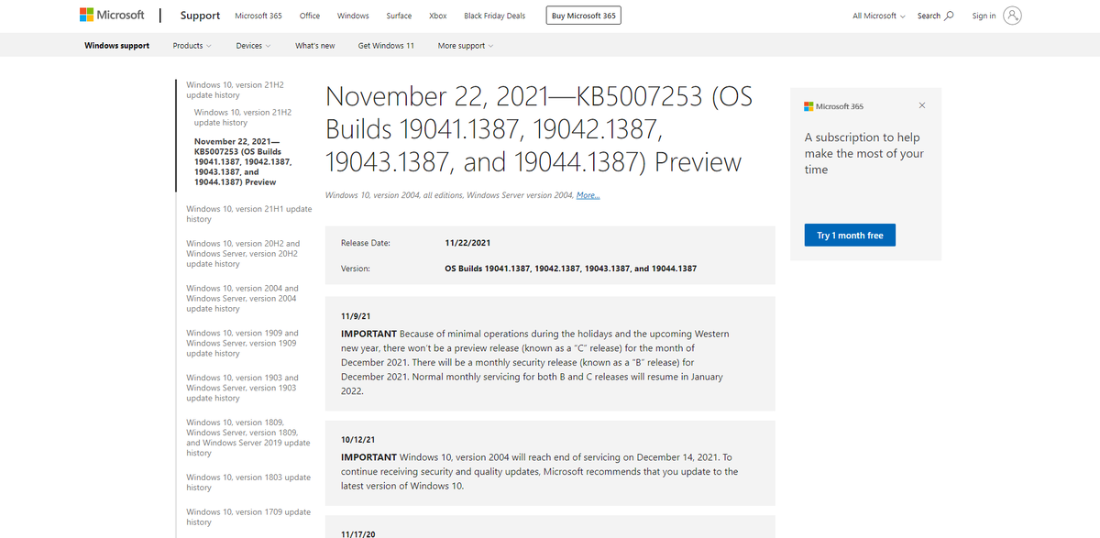Click the Microsoft 365 logo in promo card
The height and width of the screenshot is (538, 1100).
click(833, 106)
